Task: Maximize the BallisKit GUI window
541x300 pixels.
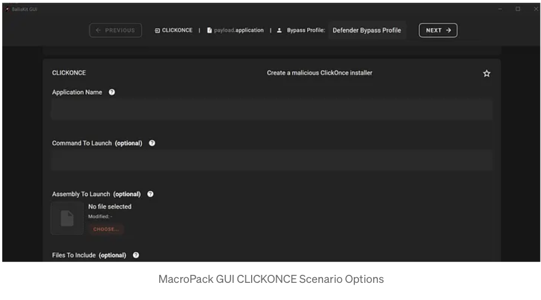Action: [518, 9]
